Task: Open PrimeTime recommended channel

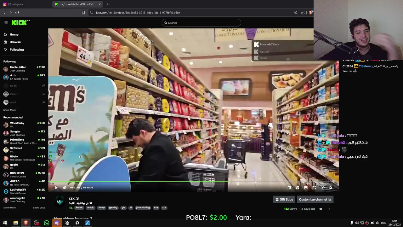Action: click(24, 141)
